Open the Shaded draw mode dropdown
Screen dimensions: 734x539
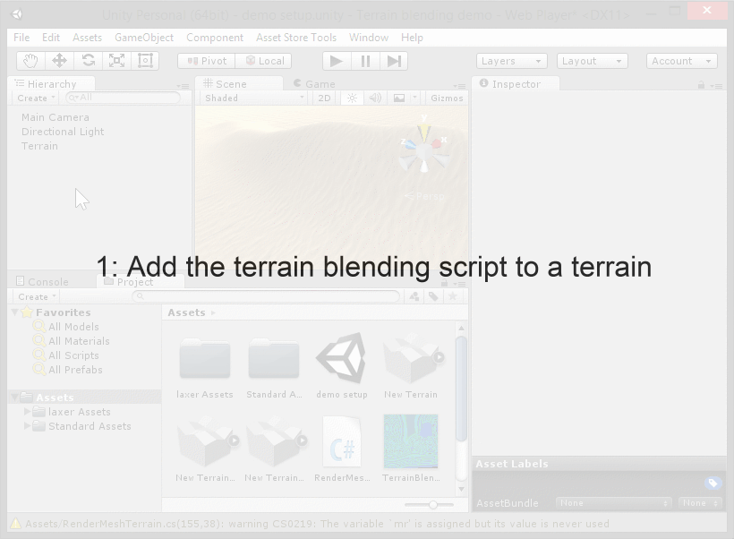(x=254, y=98)
